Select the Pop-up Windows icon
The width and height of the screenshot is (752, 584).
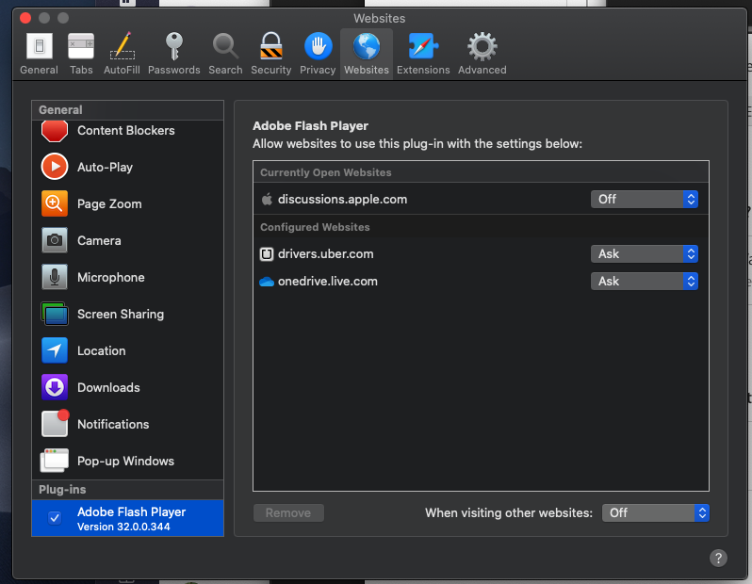55,461
